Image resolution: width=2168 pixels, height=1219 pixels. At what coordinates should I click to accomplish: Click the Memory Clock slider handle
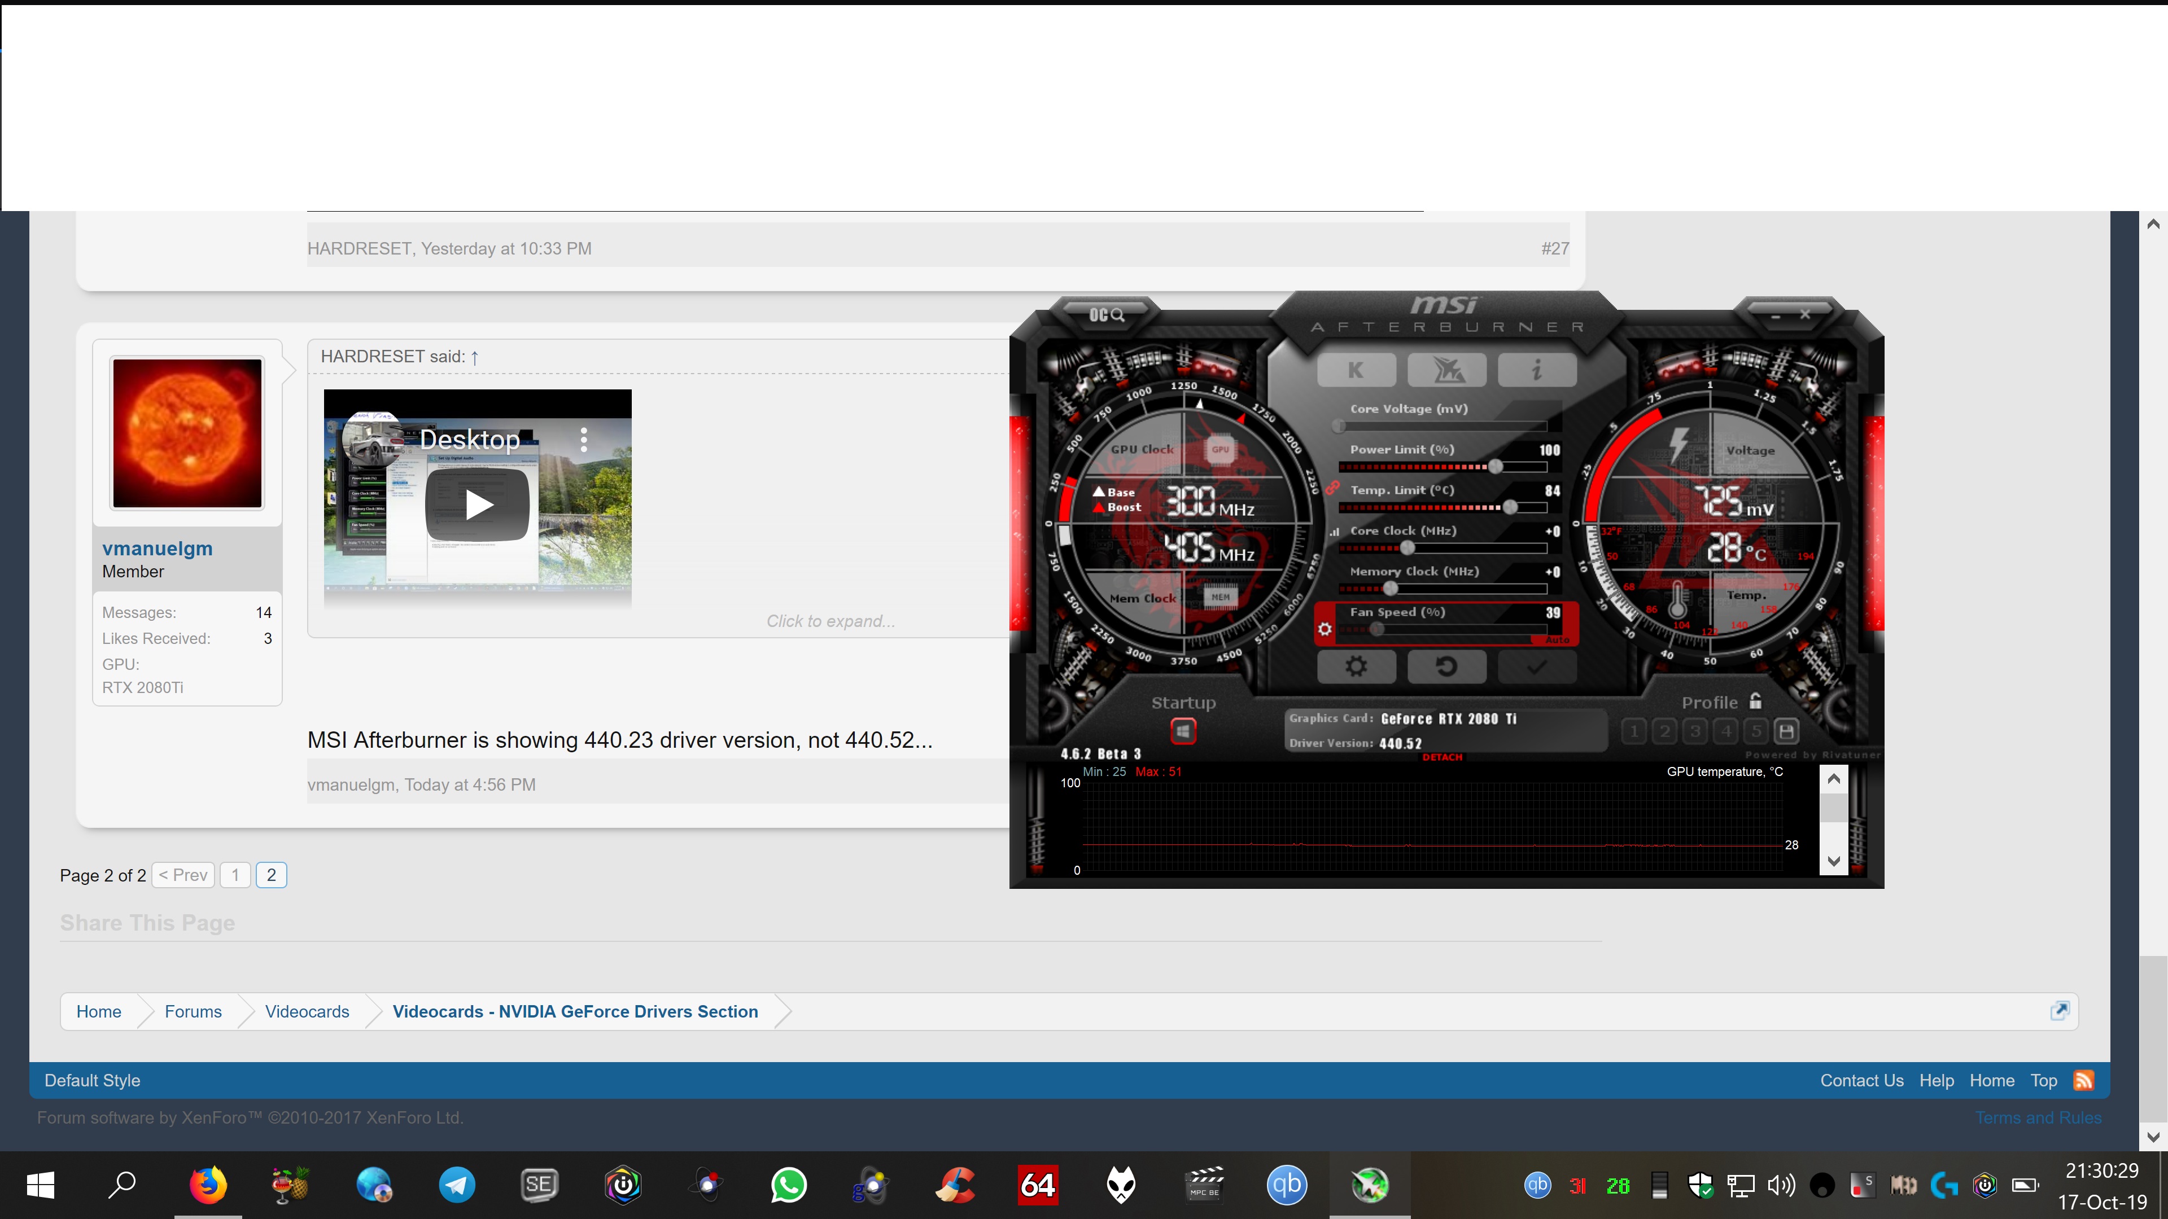click(x=1391, y=588)
